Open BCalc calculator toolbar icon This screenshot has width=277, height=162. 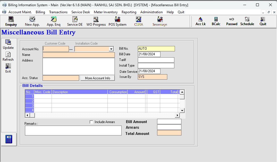click(x=216, y=21)
